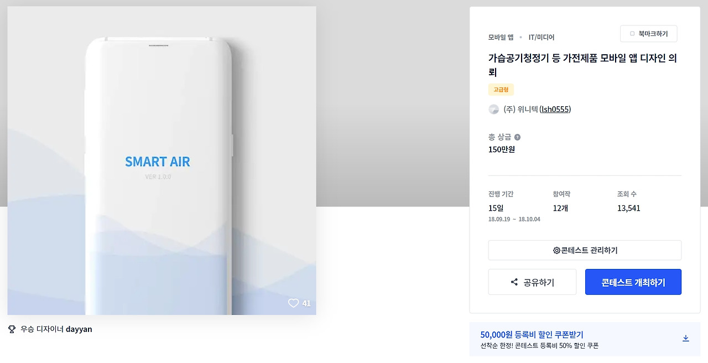Download the coupon via arrow icon
Screen dimensions: 708x363
[686, 338]
